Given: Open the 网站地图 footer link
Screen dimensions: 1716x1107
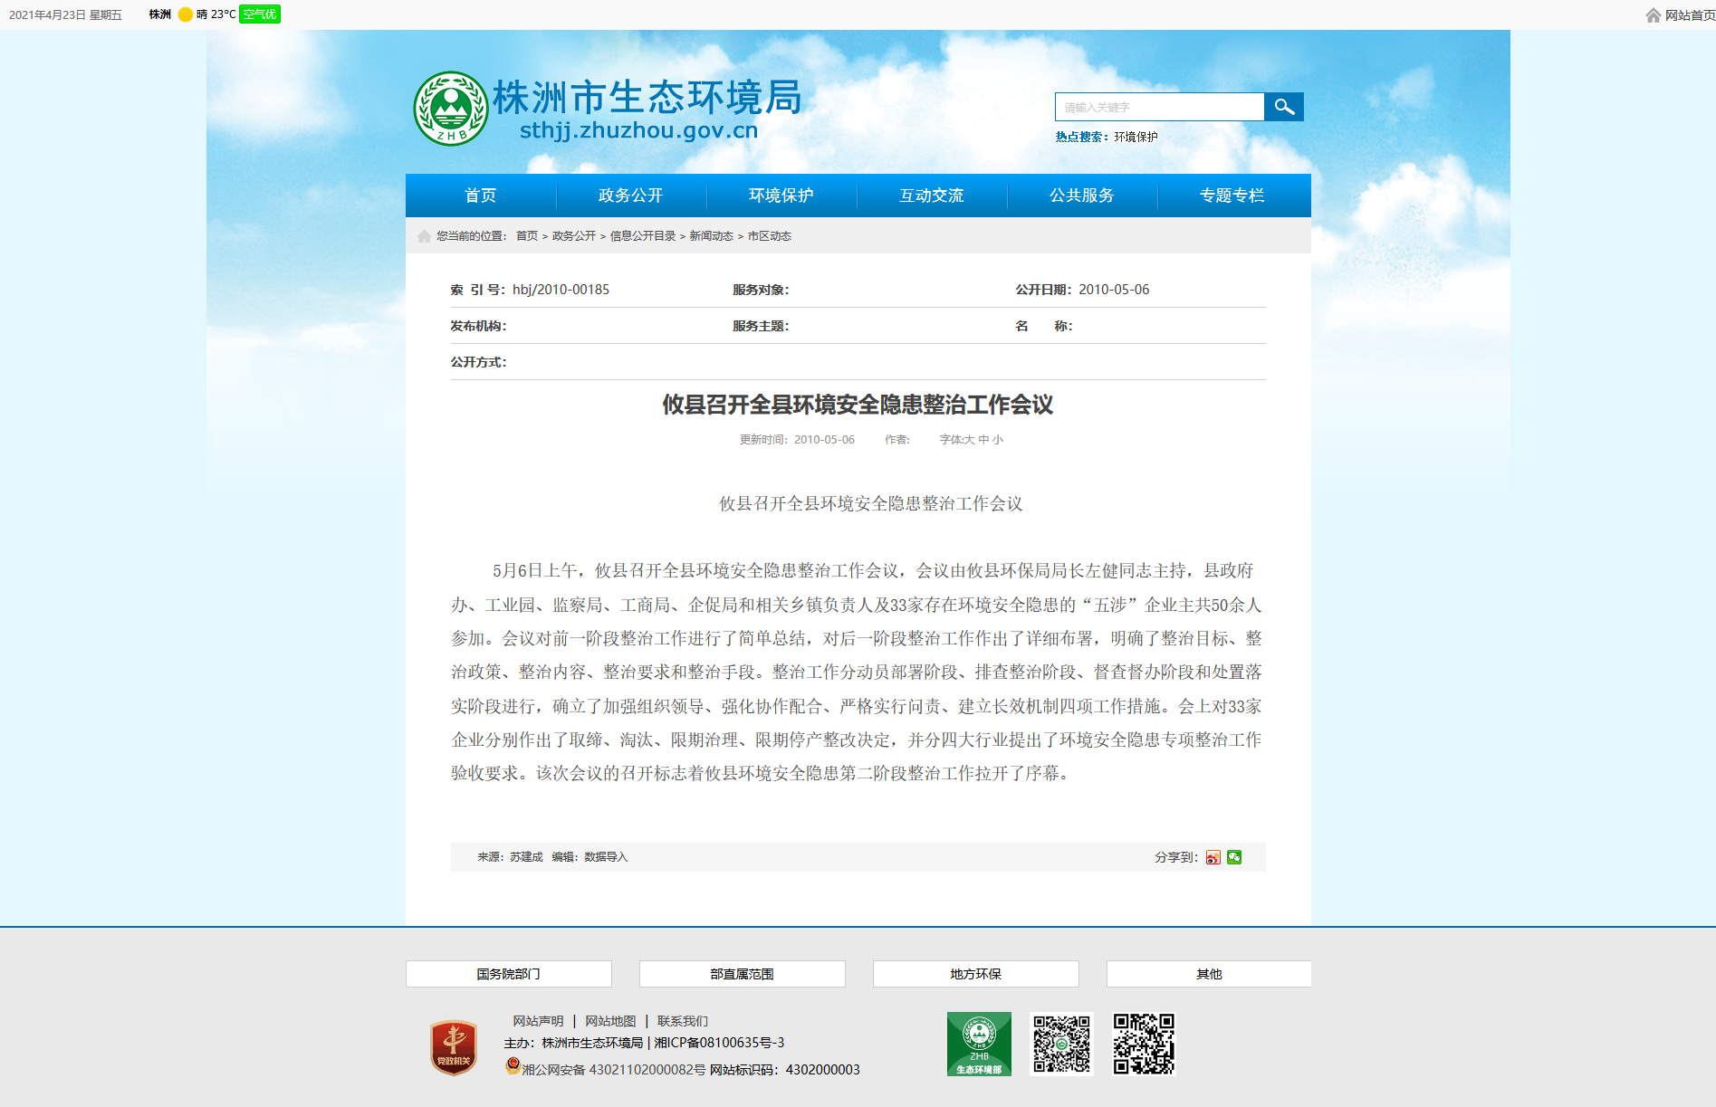Looking at the screenshot, I should click(610, 1021).
